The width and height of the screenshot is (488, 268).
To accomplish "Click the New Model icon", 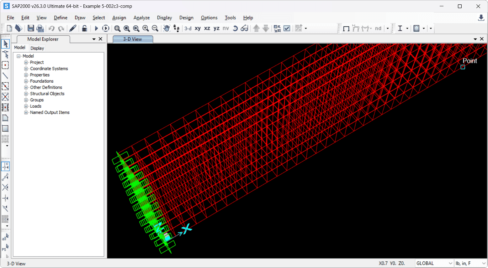I will (9, 28).
